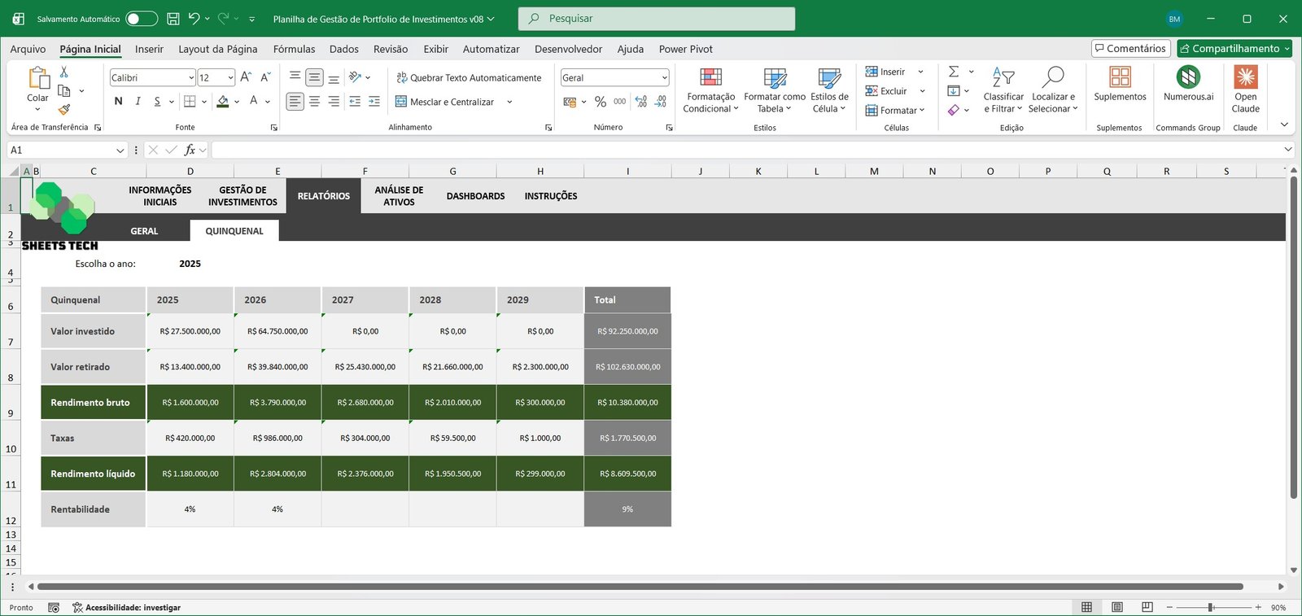
Task: Click the Formatação Condicional icon
Action: coord(710,78)
